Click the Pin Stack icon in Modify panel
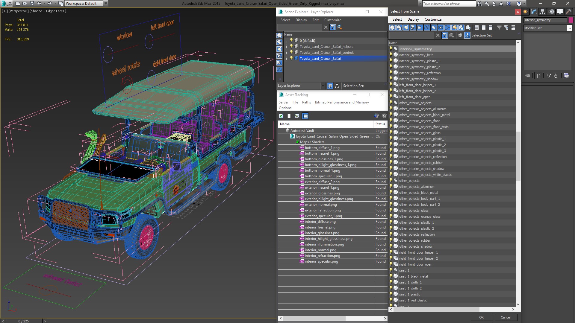 coord(527,76)
